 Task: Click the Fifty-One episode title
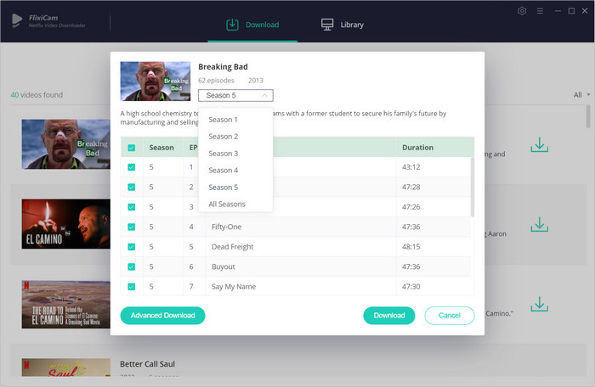click(227, 227)
